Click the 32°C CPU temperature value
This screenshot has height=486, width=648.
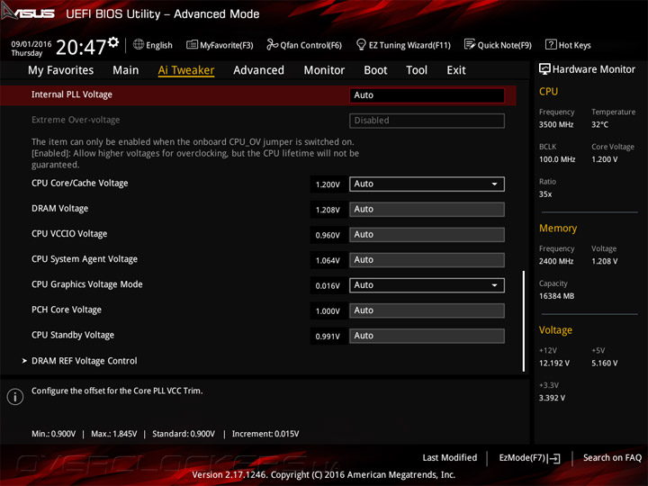tap(599, 124)
